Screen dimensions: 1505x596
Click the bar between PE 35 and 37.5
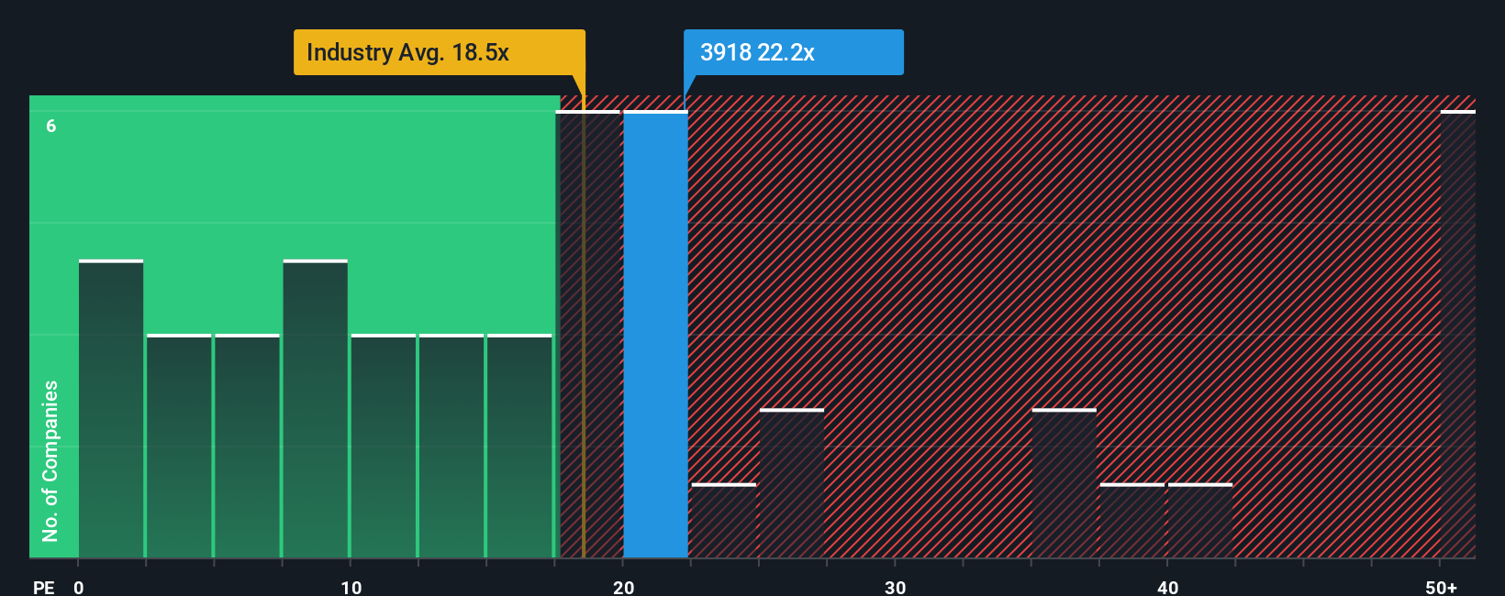[1064, 483]
